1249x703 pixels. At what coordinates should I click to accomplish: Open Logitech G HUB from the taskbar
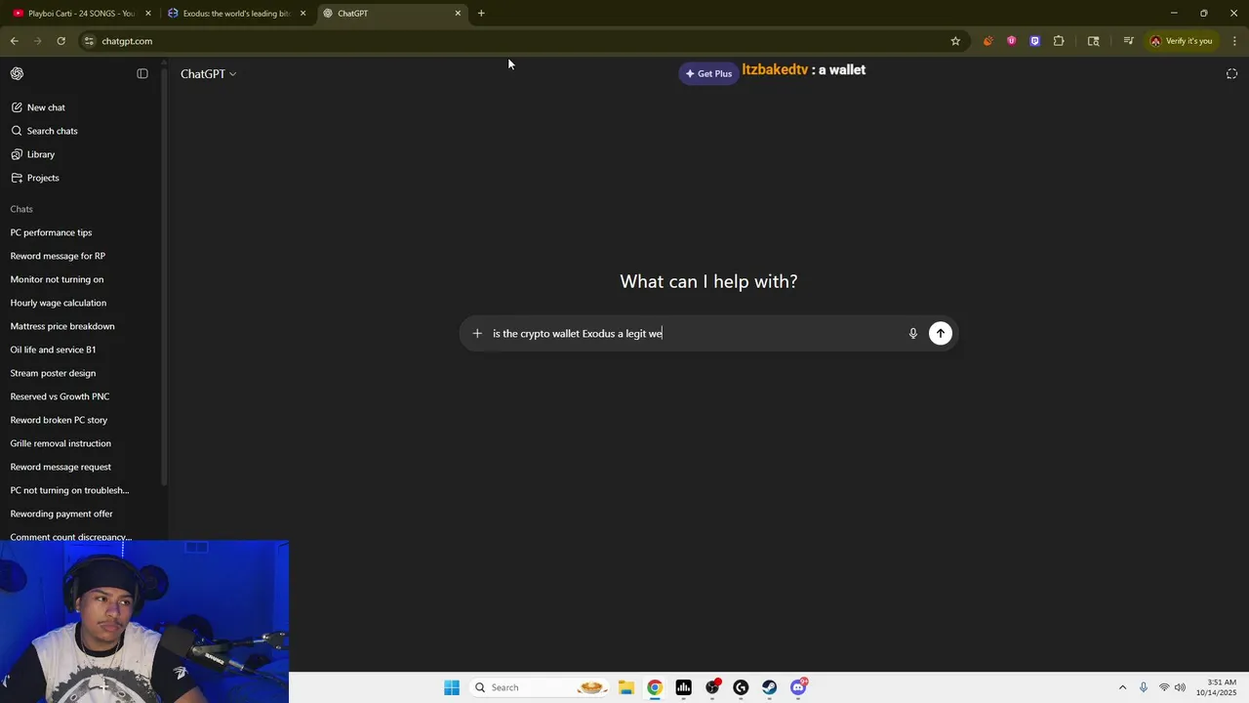click(x=741, y=687)
